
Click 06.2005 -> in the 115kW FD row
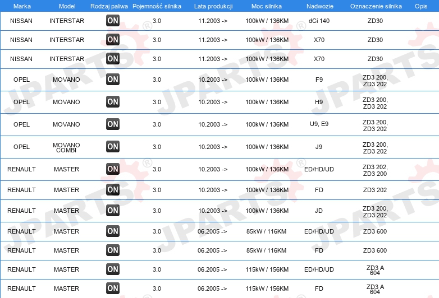[212, 288]
